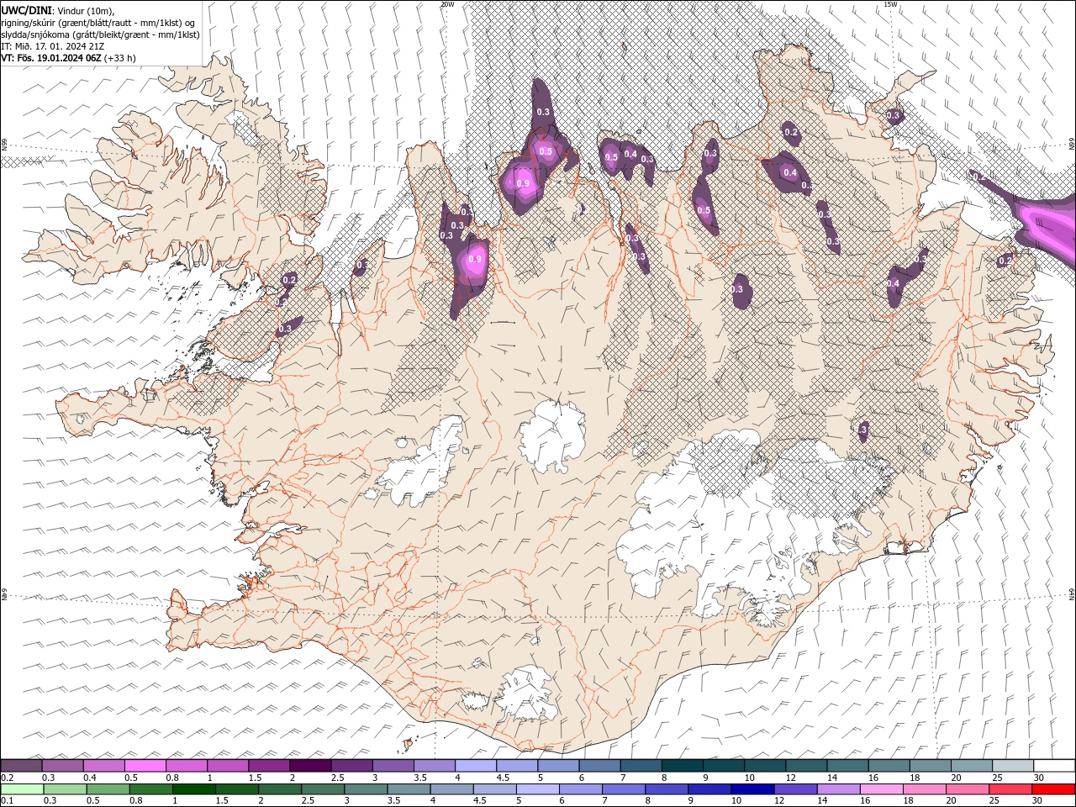1076x807 pixels.
Task: Click the '0.4' value label in the top legend row
Action: coord(90,778)
